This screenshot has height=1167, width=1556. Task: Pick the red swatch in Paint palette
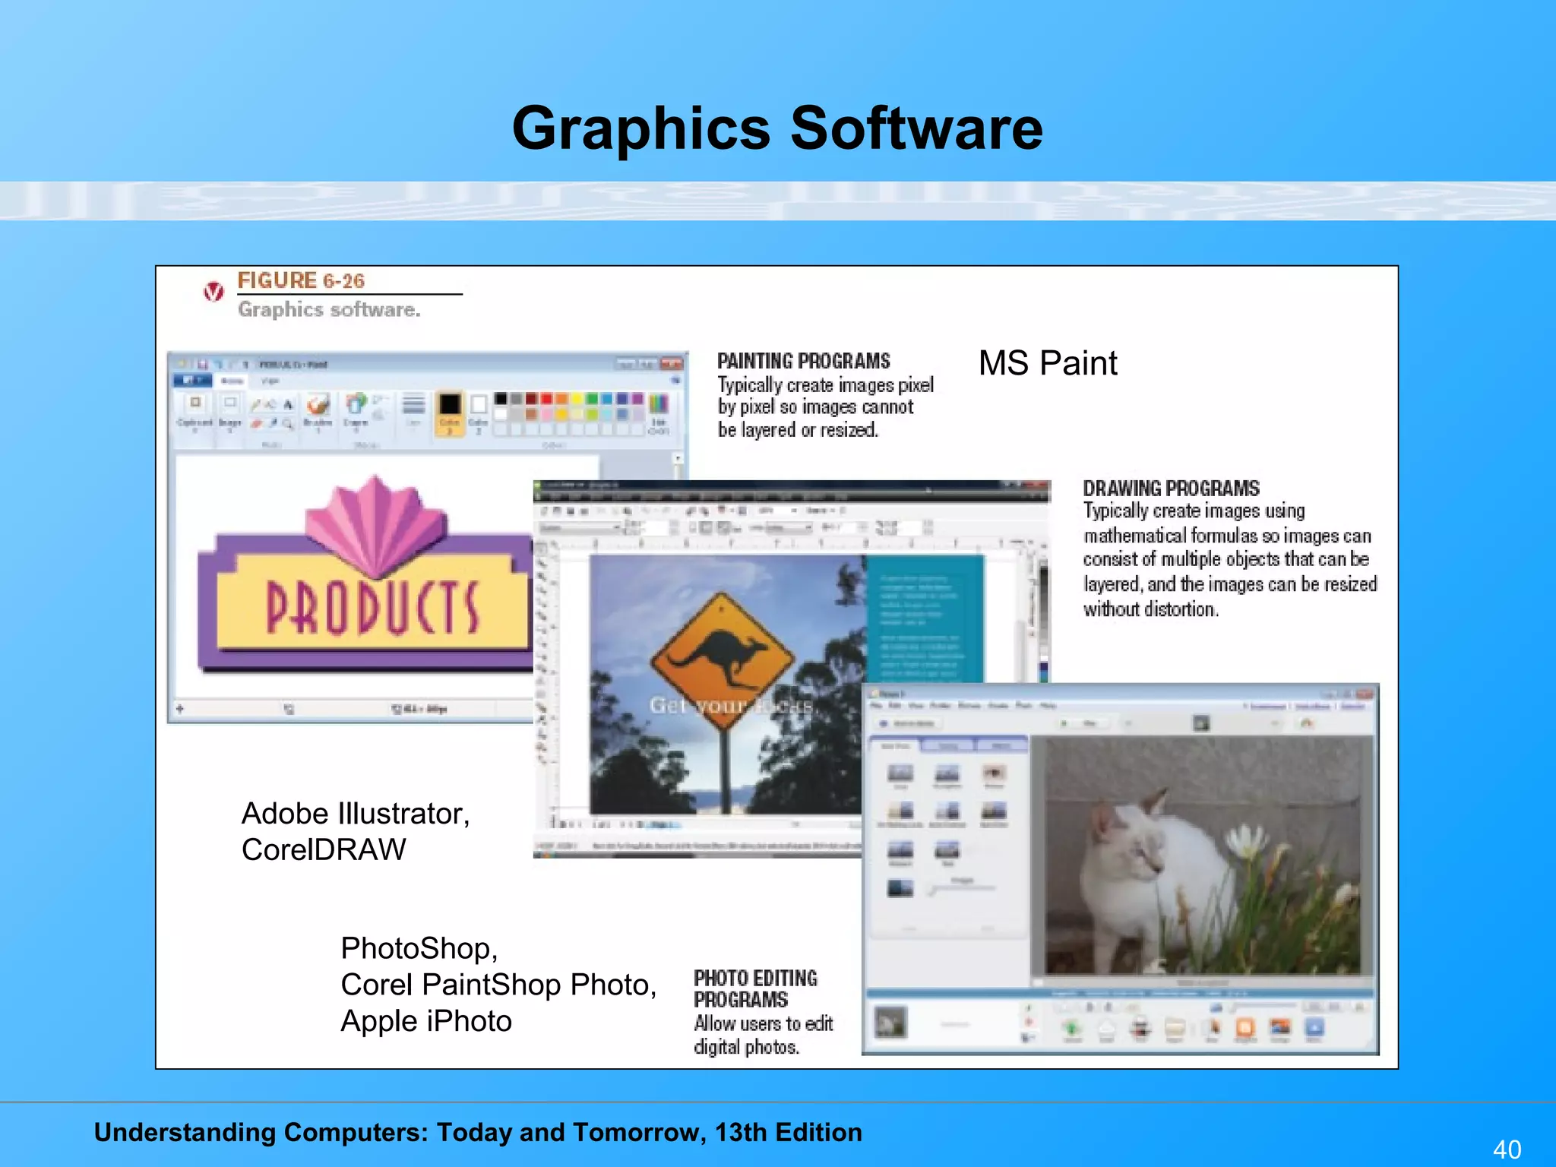click(x=546, y=398)
